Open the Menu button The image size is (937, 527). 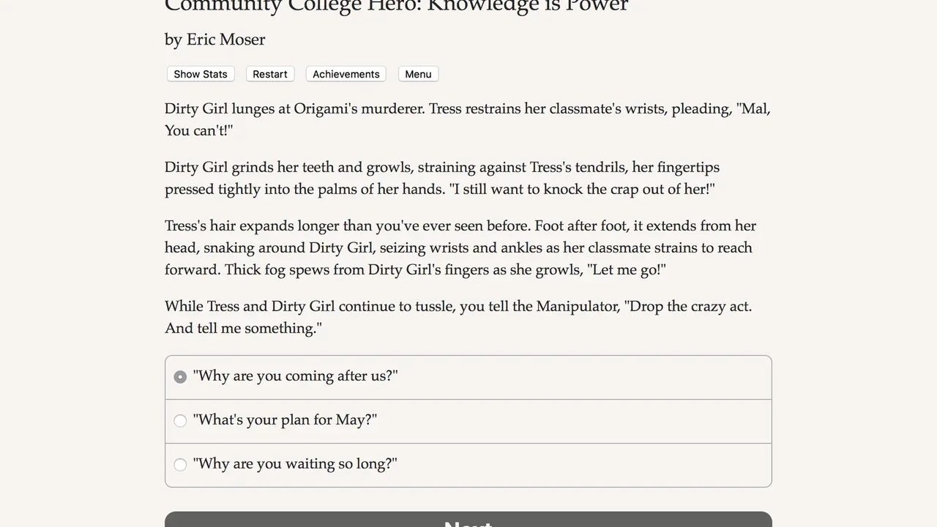(x=418, y=74)
